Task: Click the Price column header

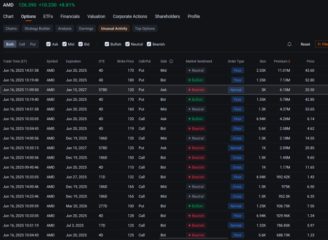Action: click(x=311, y=62)
